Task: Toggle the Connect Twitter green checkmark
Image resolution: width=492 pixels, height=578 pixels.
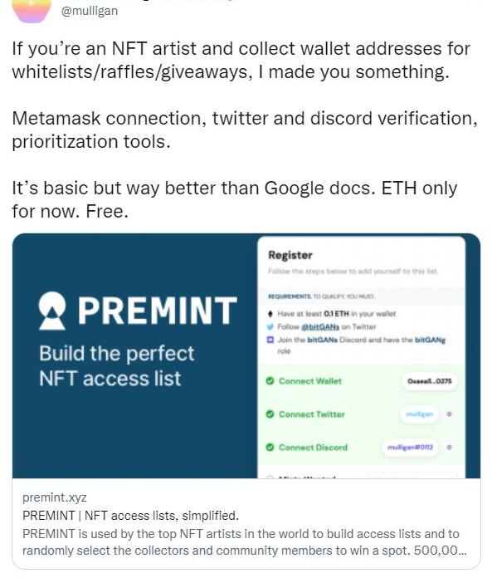Action: coord(270,414)
